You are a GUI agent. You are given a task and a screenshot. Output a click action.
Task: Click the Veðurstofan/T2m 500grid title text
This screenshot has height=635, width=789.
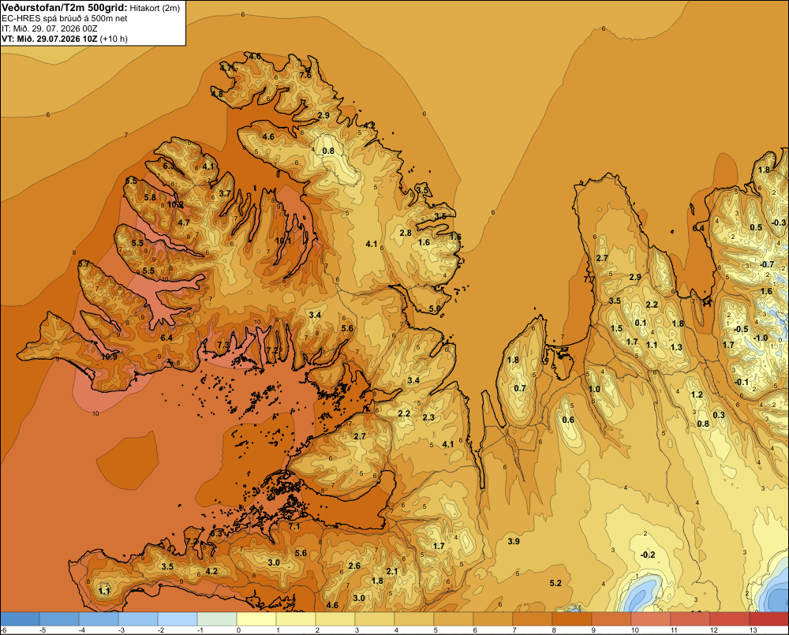point(65,8)
